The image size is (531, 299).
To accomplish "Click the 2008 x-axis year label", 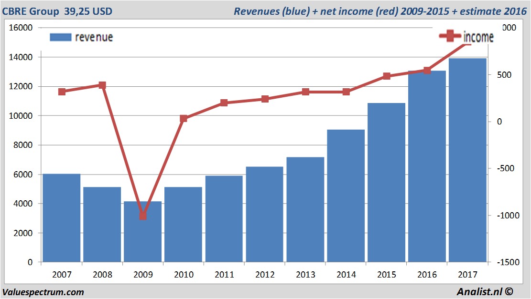I will point(102,274).
